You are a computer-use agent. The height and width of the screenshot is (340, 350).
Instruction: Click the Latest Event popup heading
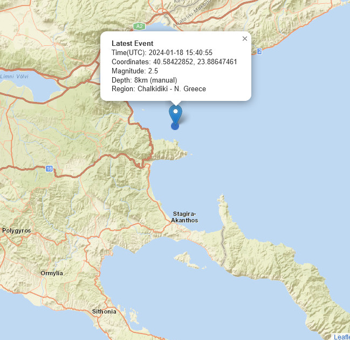click(x=132, y=43)
